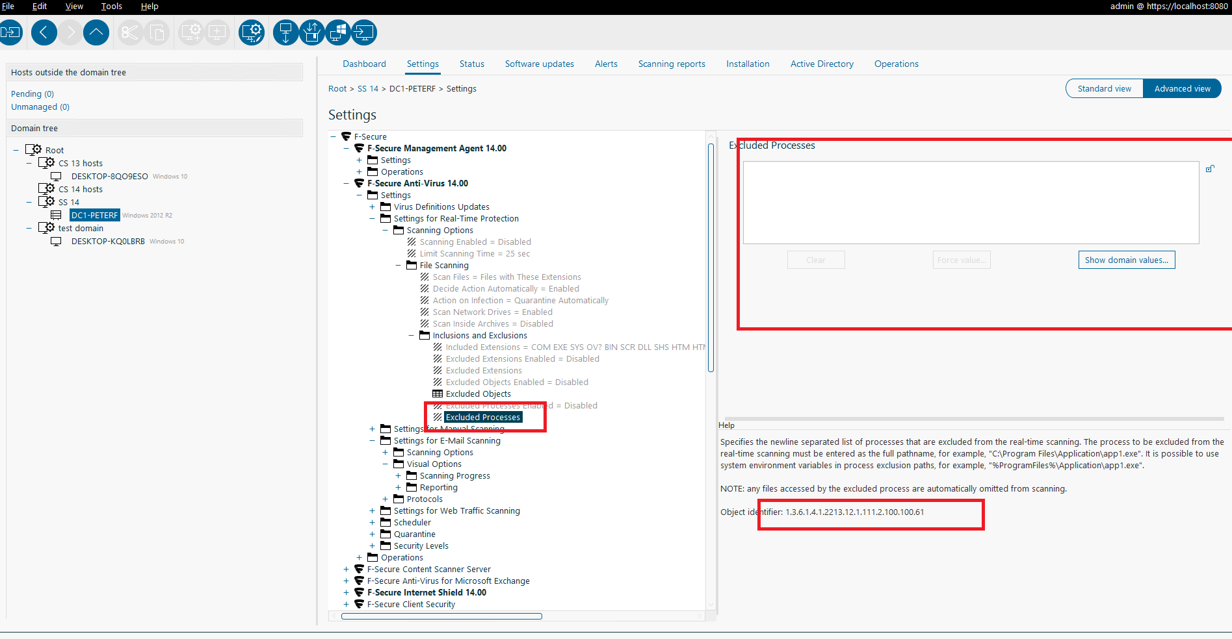Click the distribute policy toolbar icon
Image resolution: width=1232 pixels, height=639 pixels.
tap(10, 32)
